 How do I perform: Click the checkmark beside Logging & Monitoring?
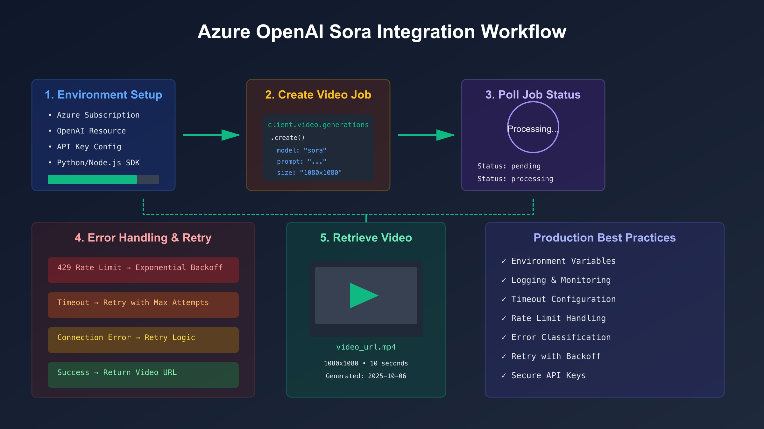click(x=504, y=280)
